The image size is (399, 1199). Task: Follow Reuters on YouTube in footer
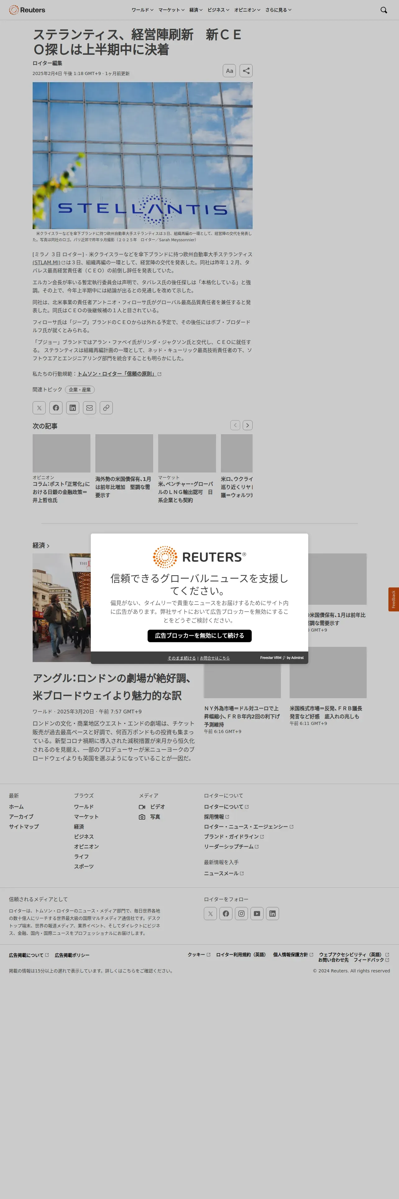coord(257,913)
